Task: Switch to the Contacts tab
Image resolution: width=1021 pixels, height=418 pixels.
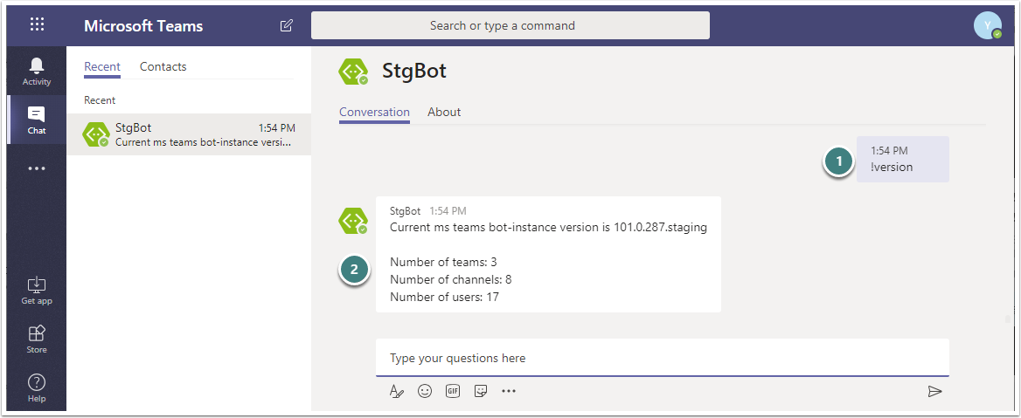Action: pos(163,66)
